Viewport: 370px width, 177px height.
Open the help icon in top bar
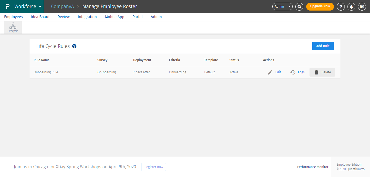[x=341, y=6]
